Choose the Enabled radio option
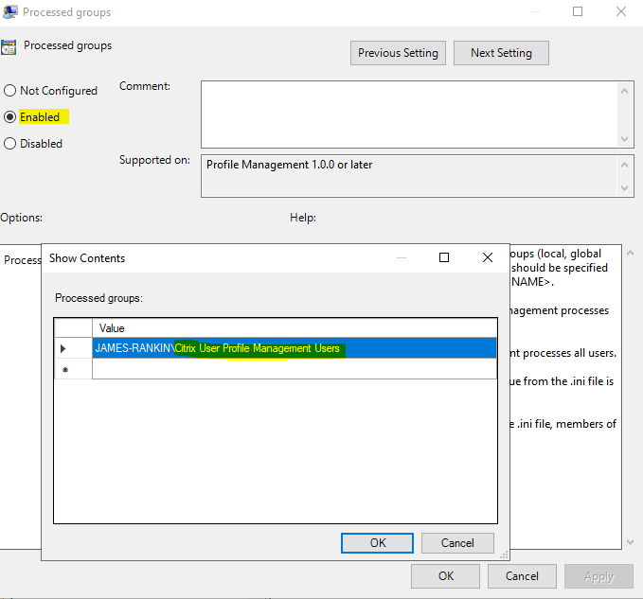Image resolution: width=643 pixels, height=599 pixels. (x=10, y=117)
